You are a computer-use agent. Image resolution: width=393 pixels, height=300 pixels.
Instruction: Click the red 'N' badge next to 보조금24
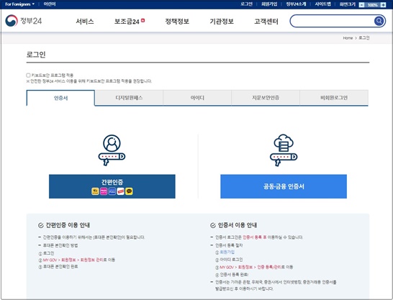click(x=143, y=20)
